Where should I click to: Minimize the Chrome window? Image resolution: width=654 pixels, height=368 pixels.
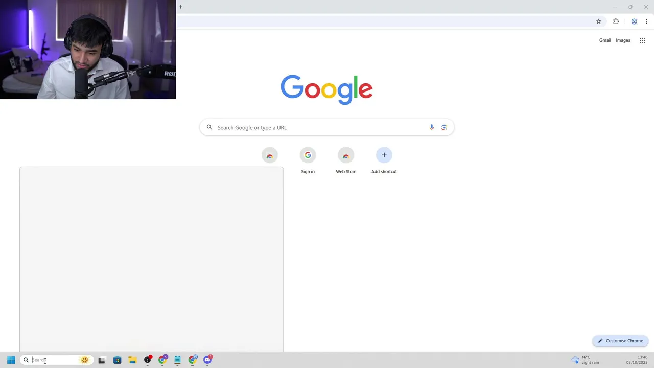tap(615, 7)
